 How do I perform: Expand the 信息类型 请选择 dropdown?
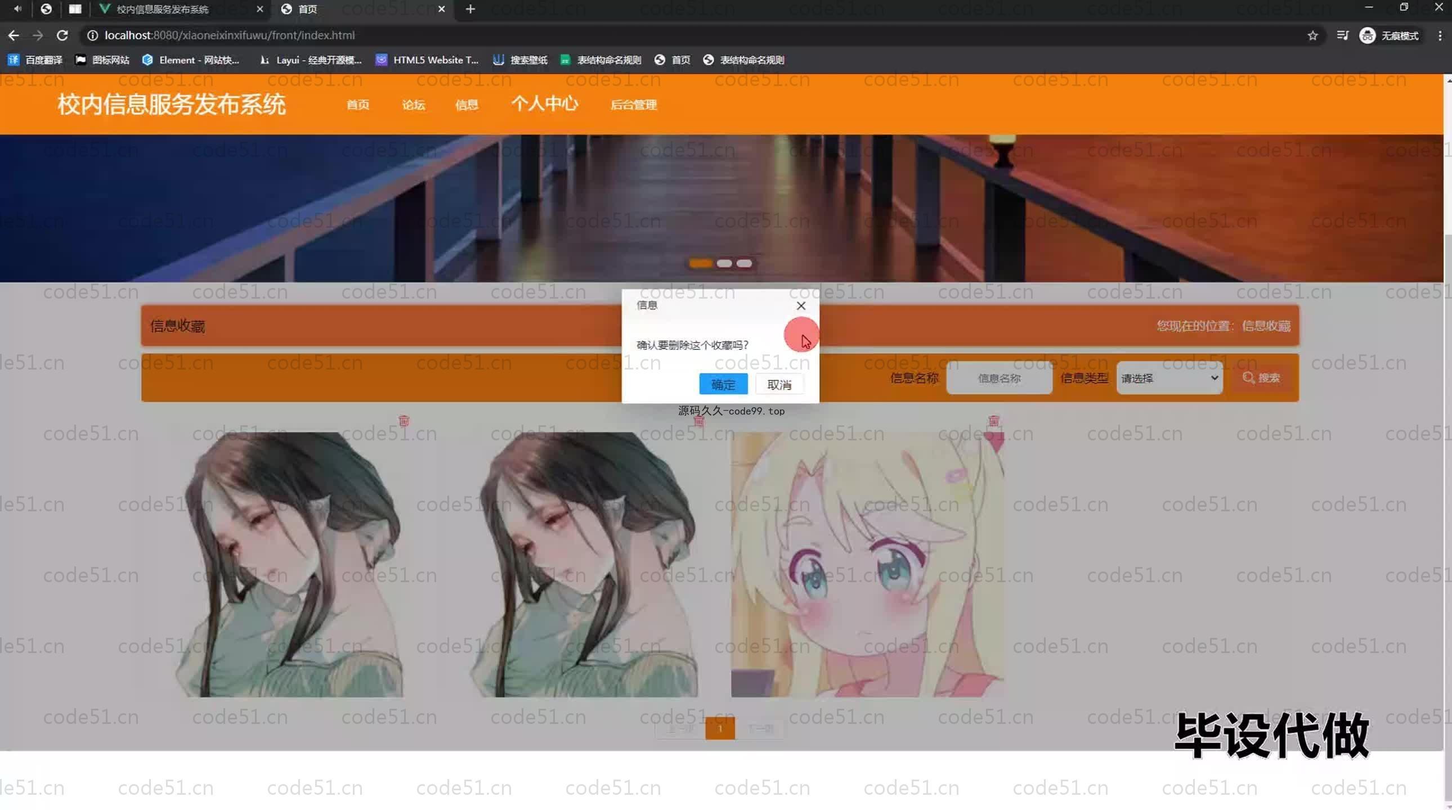click(x=1169, y=378)
